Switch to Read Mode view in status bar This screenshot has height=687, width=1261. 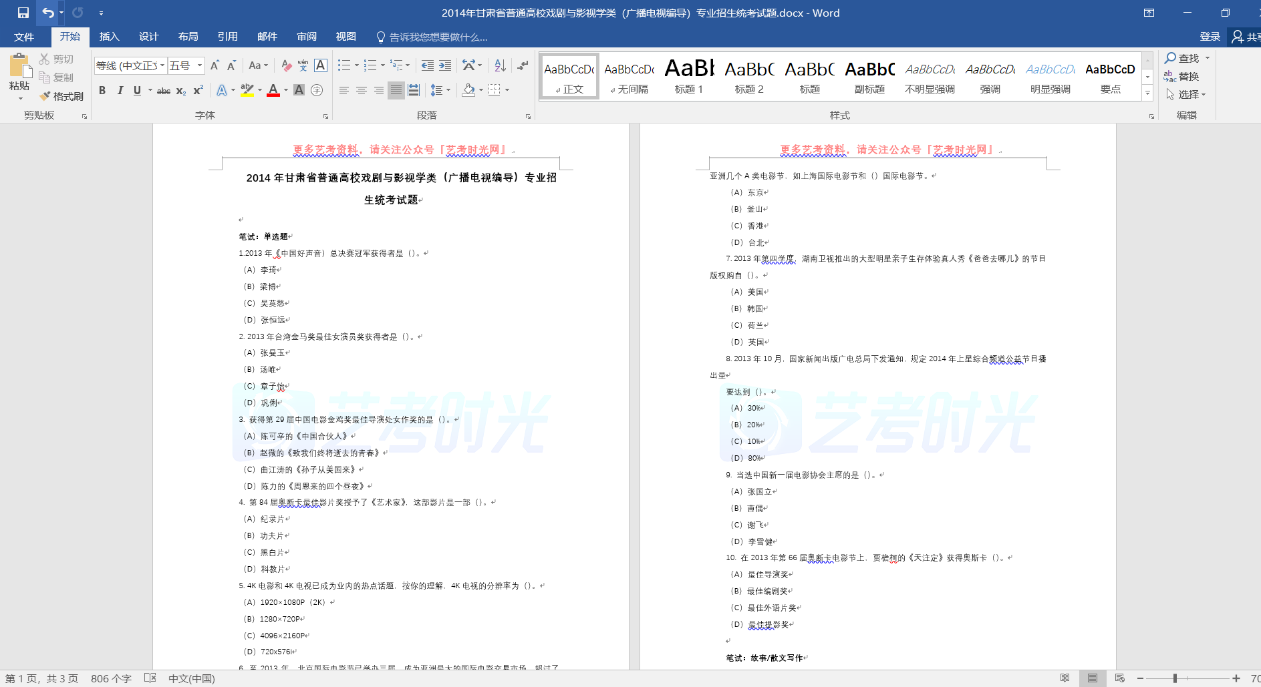click(x=1065, y=678)
